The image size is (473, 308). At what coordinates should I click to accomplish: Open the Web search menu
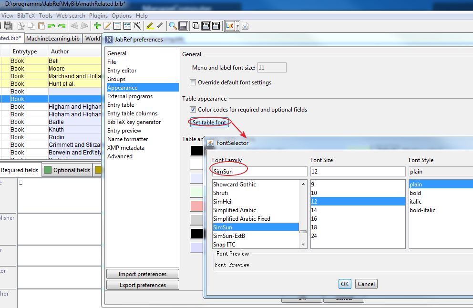tap(71, 16)
